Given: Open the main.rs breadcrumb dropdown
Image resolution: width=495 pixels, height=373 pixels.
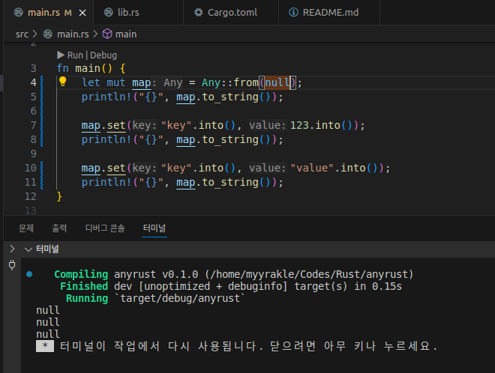Looking at the screenshot, I should point(73,34).
